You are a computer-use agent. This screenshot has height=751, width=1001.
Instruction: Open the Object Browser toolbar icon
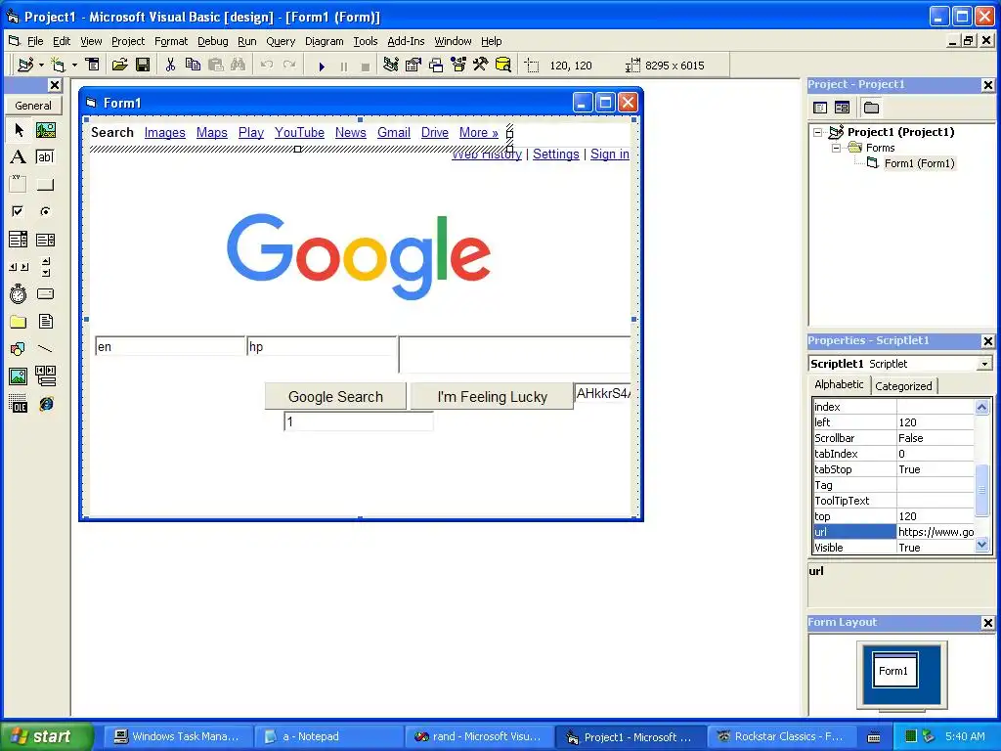point(458,65)
